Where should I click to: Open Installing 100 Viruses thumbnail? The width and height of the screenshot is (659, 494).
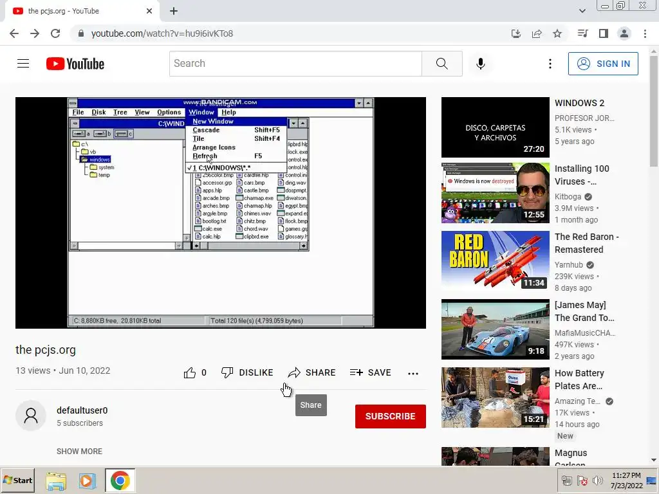coord(495,193)
